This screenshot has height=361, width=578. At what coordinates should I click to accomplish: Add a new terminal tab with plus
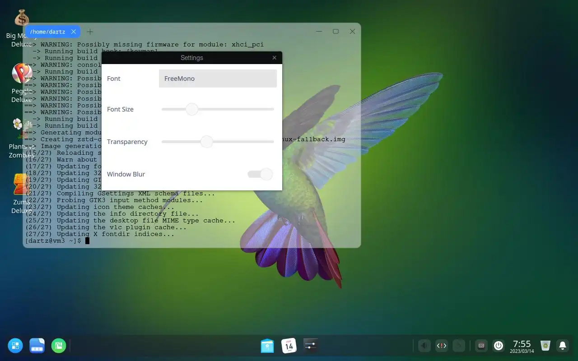[x=90, y=32]
